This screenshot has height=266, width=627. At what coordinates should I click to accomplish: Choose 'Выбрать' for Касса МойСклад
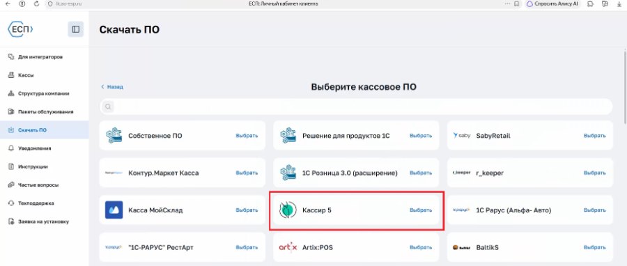pyautogui.click(x=247, y=210)
